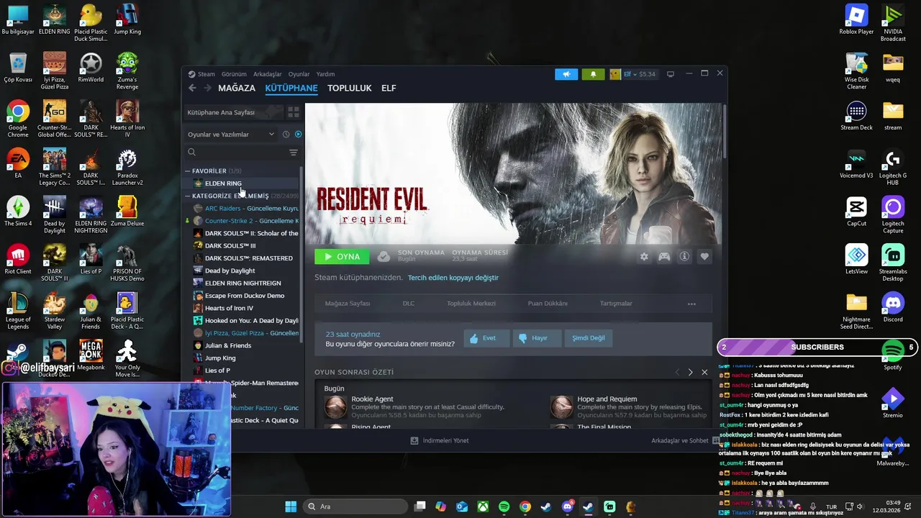
Task: Open the DLC tab
Action: [409, 304]
